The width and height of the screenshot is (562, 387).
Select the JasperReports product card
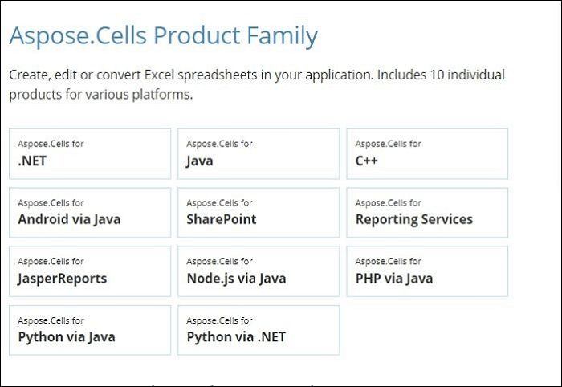[90, 271]
